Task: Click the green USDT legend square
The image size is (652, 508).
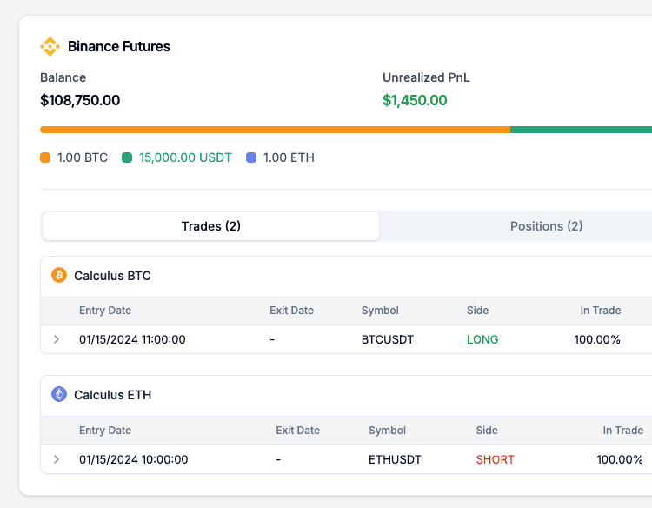Action: [x=127, y=158]
